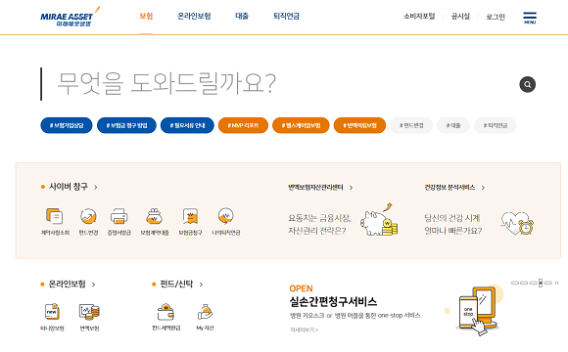Open 펀드변경 chart icon
Image resolution: width=568 pixels, height=352 pixels.
pos(88,216)
